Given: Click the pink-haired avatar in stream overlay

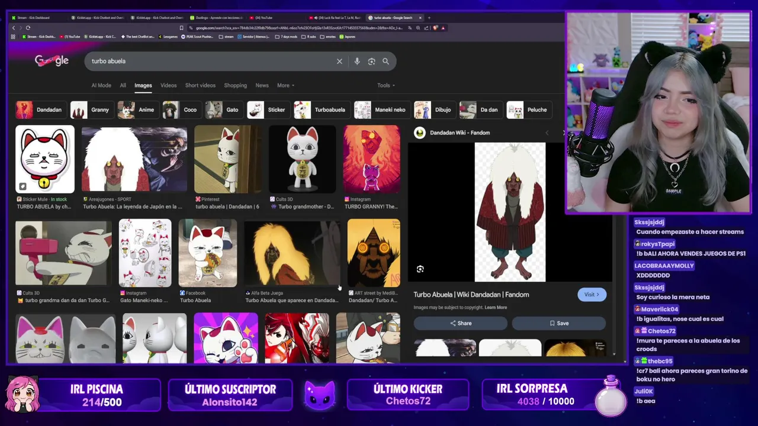Looking at the screenshot, I should point(23,394).
